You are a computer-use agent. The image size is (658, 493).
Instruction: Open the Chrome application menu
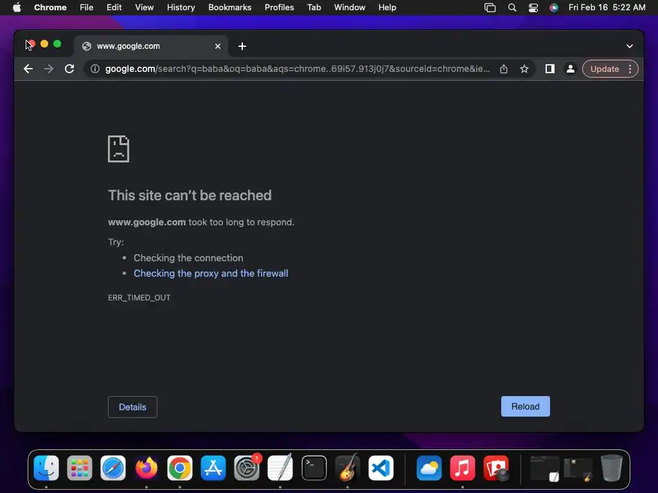click(50, 8)
